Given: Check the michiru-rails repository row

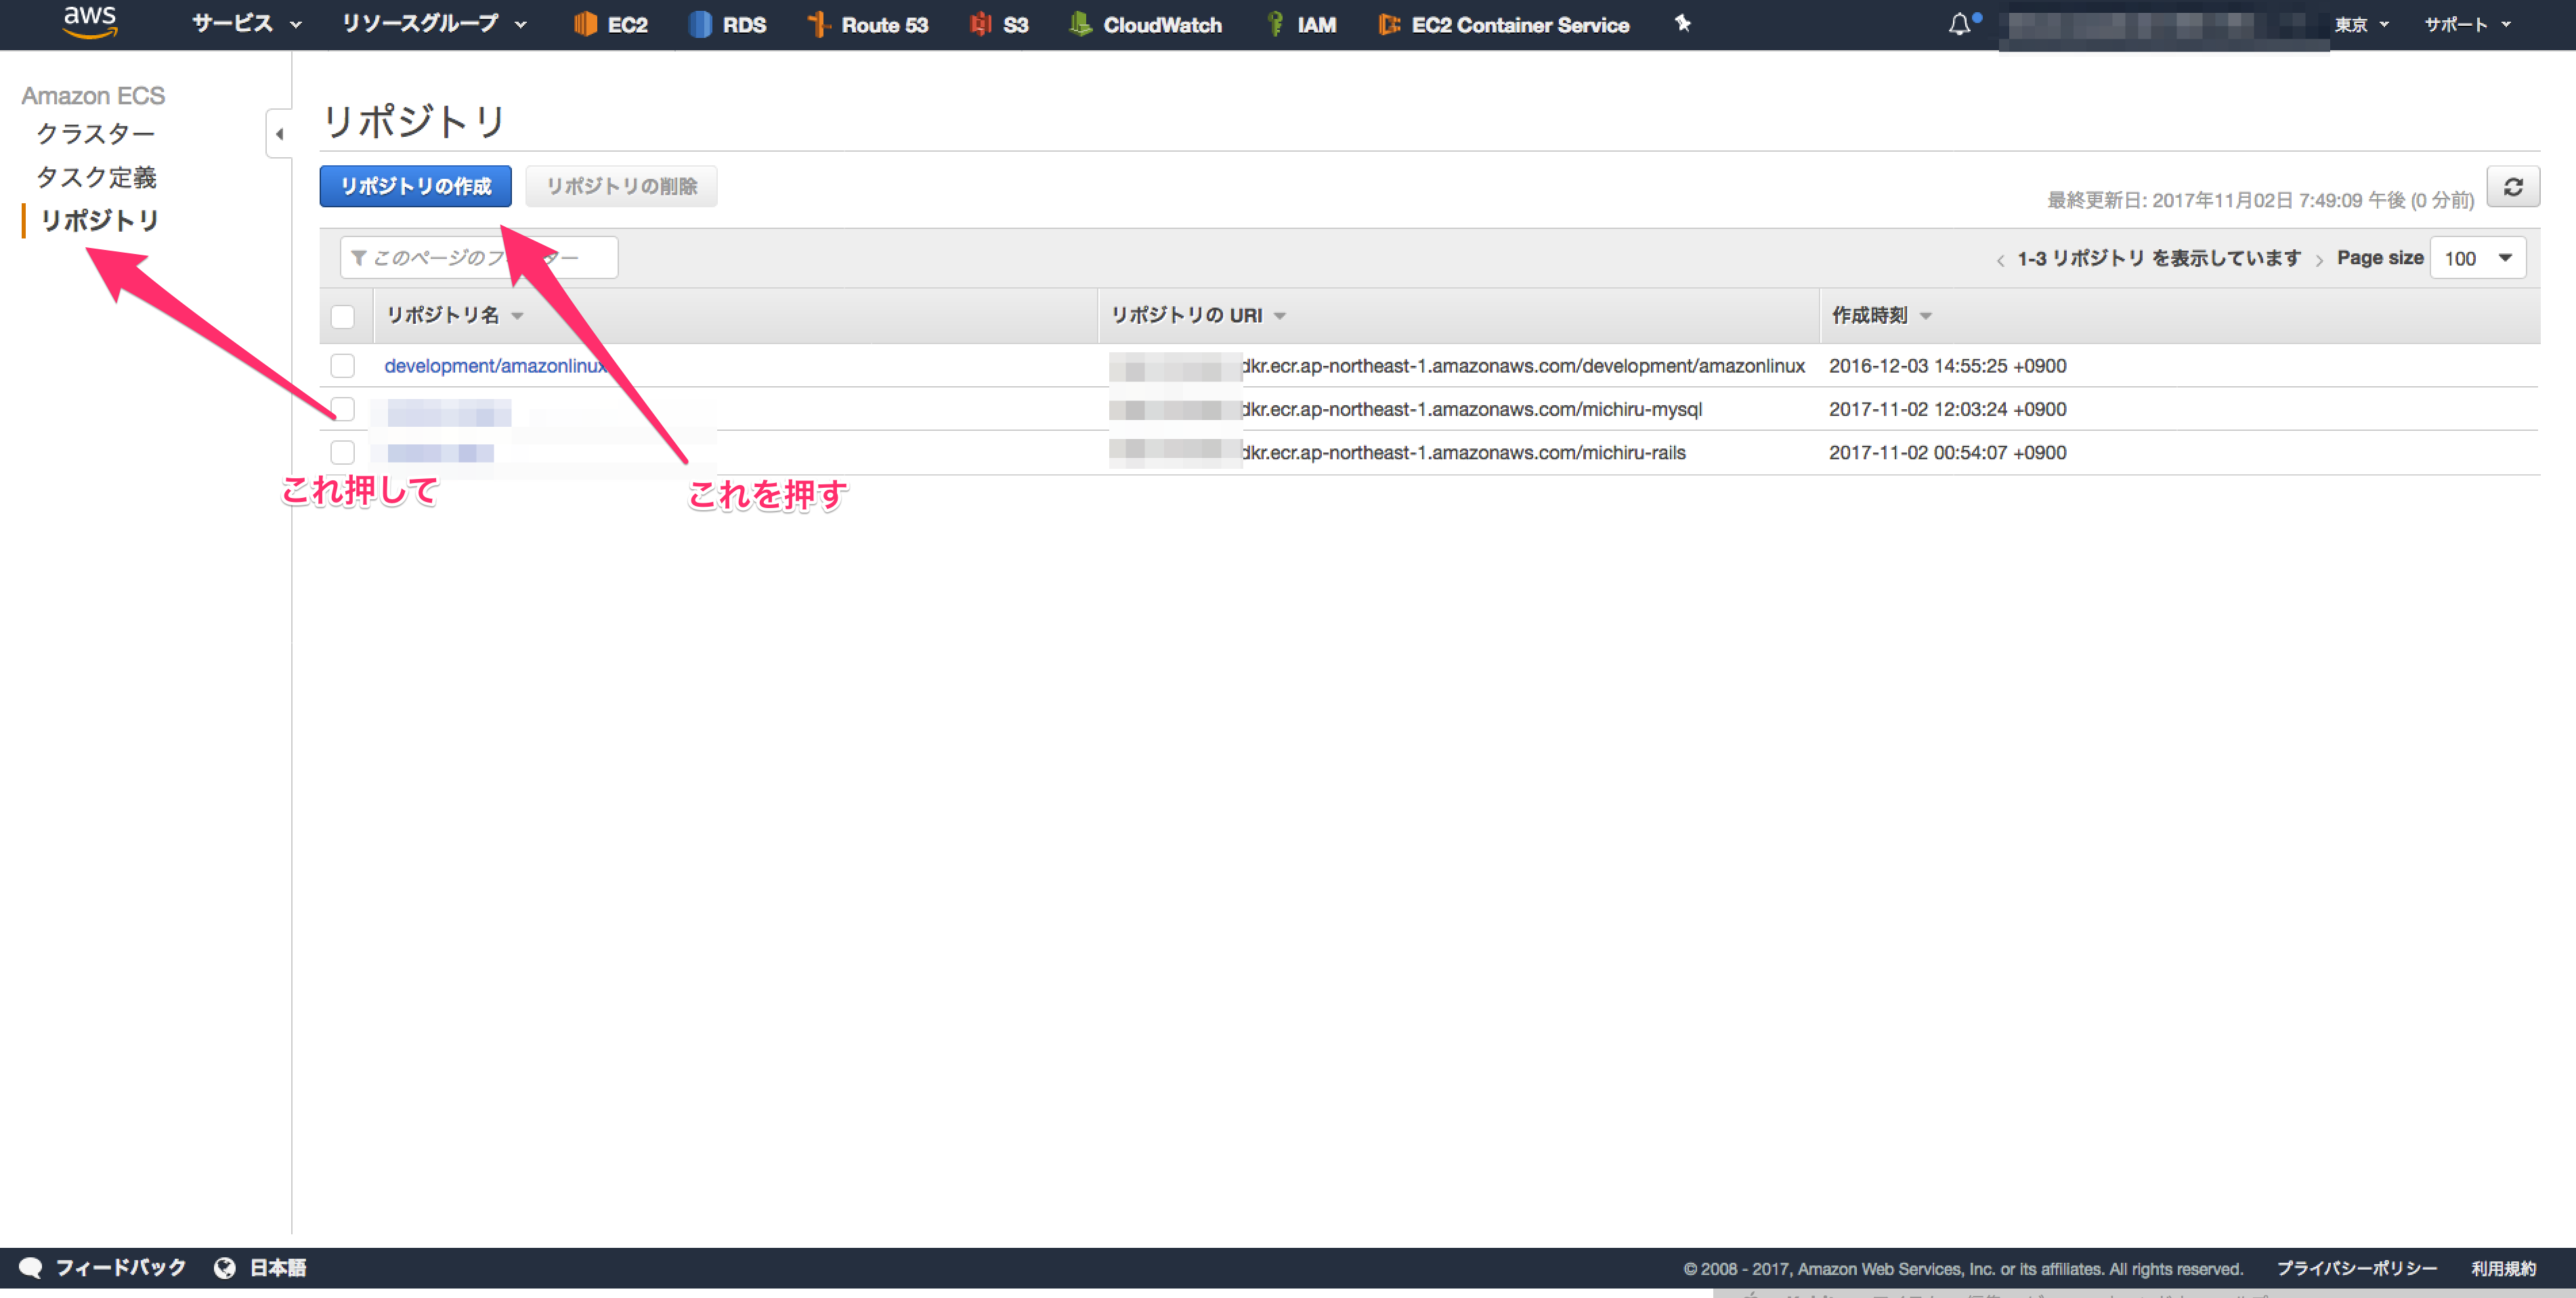Looking at the screenshot, I should [x=343, y=453].
